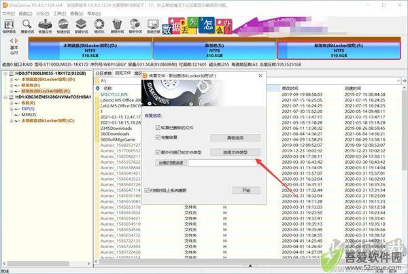Click the up-folder arrow beside 名称 column

97,88
